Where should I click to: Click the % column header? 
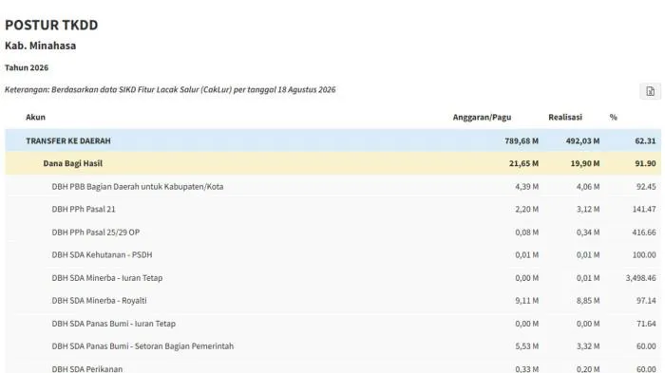click(x=614, y=117)
